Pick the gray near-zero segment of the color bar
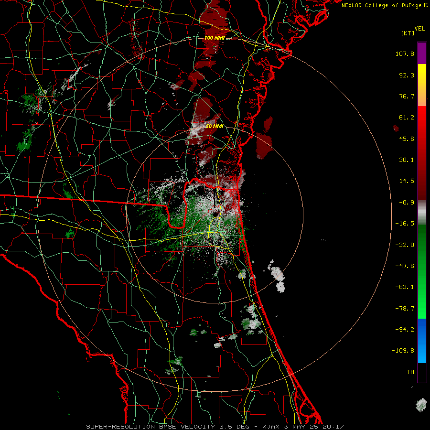The image size is (430, 430). 422,213
